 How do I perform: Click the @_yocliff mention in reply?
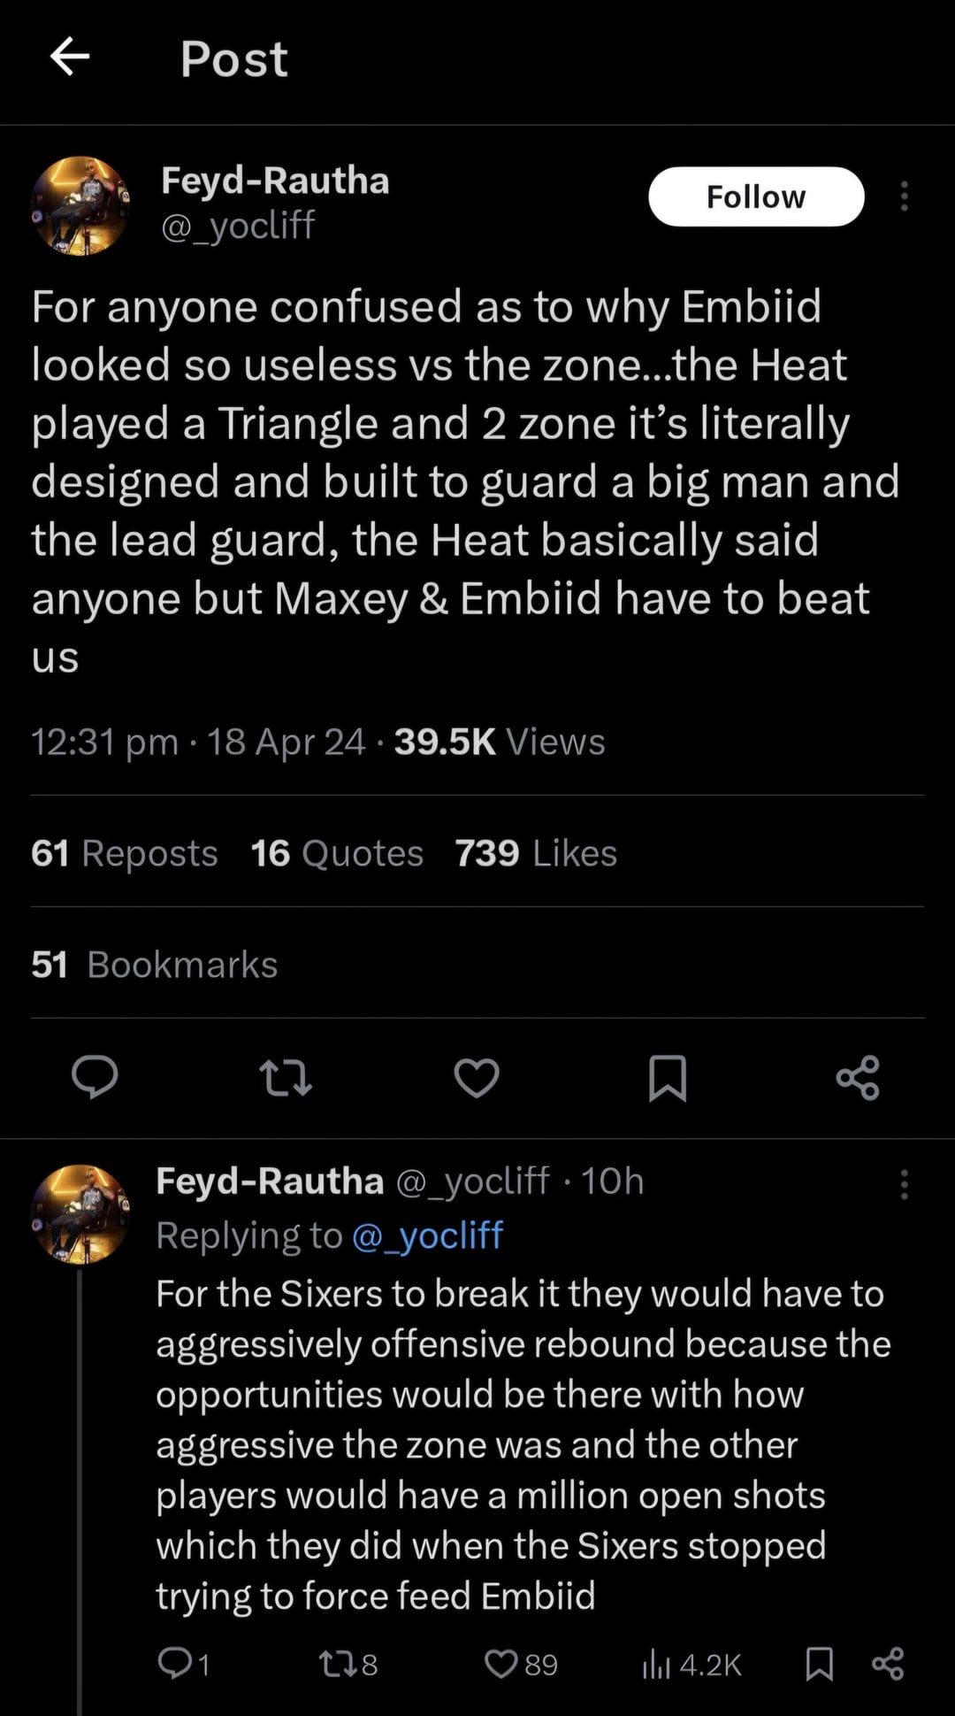coord(427,1235)
